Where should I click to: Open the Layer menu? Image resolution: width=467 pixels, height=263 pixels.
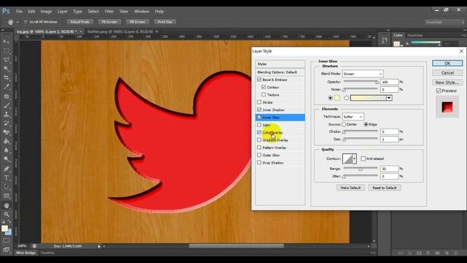click(62, 12)
